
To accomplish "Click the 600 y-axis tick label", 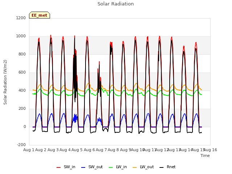I will click(22, 72).
